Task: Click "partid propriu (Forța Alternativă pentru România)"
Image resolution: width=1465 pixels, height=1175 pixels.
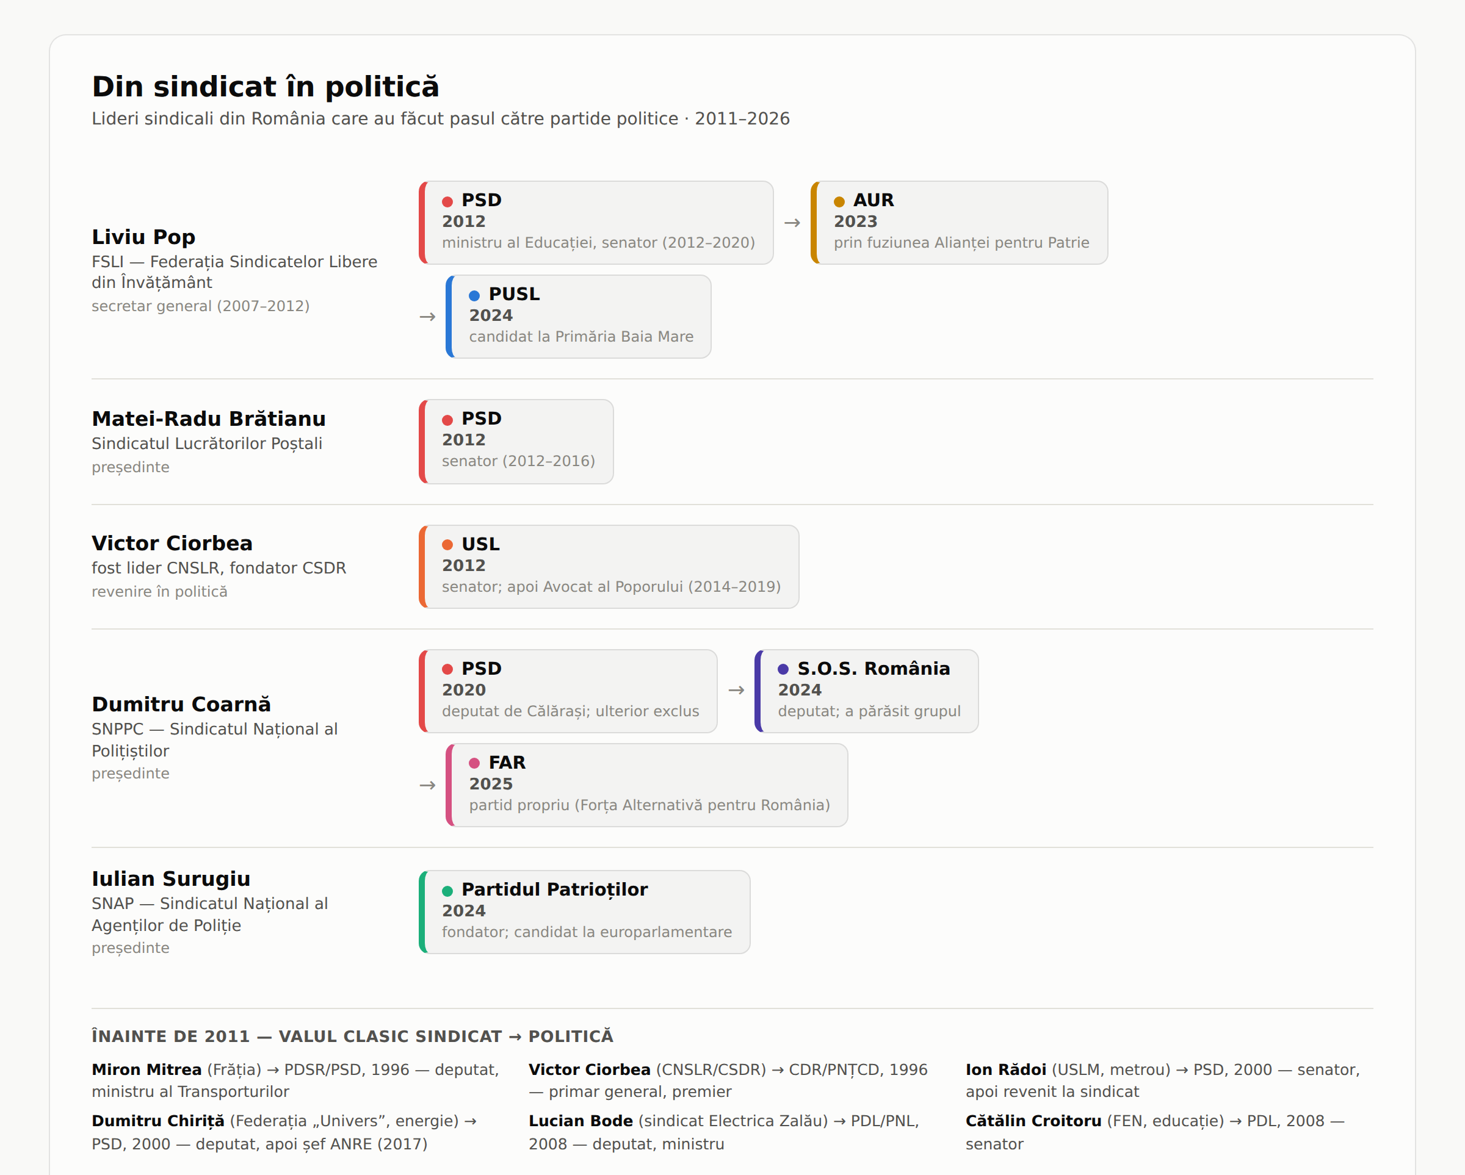Action: click(649, 805)
